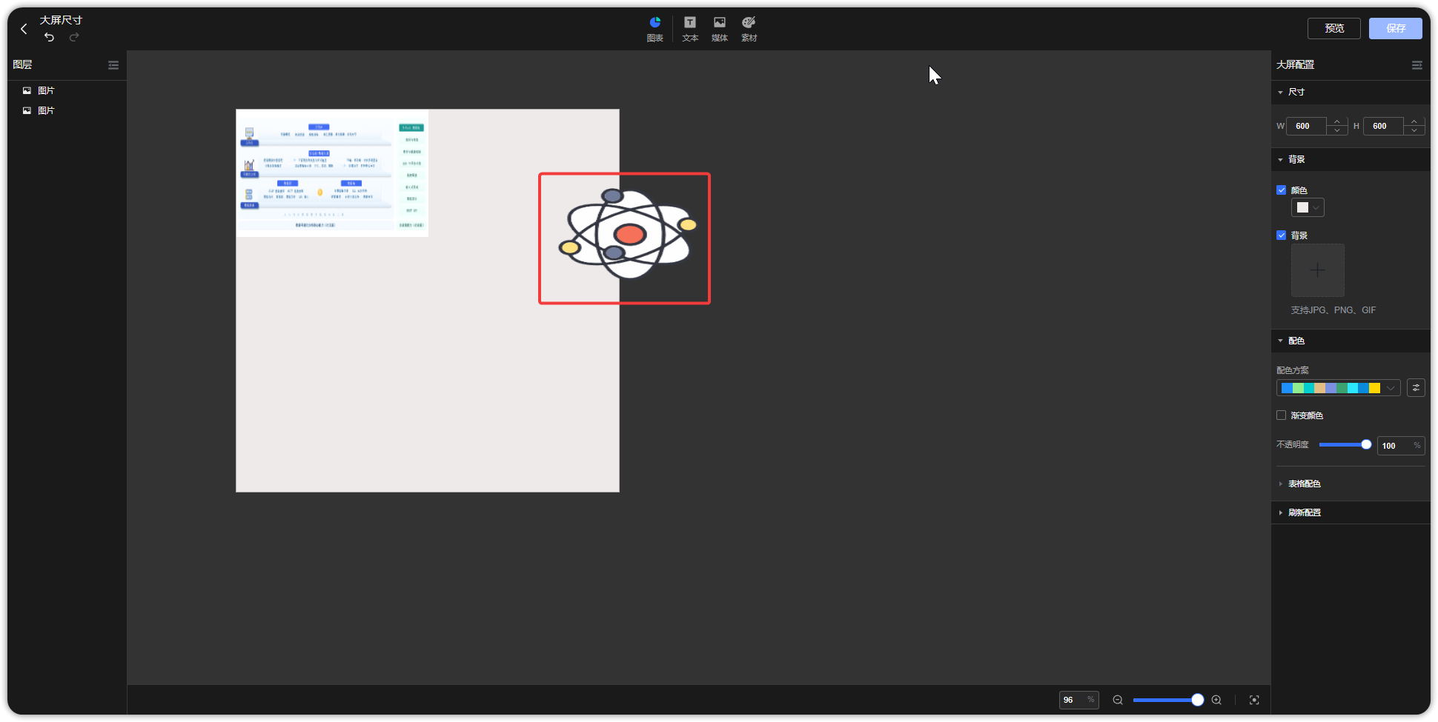Image resolution: width=1438 pixels, height=722 pixels.
Task: Click the zoom percentage field showing 96
Action: pos(1078,700)
